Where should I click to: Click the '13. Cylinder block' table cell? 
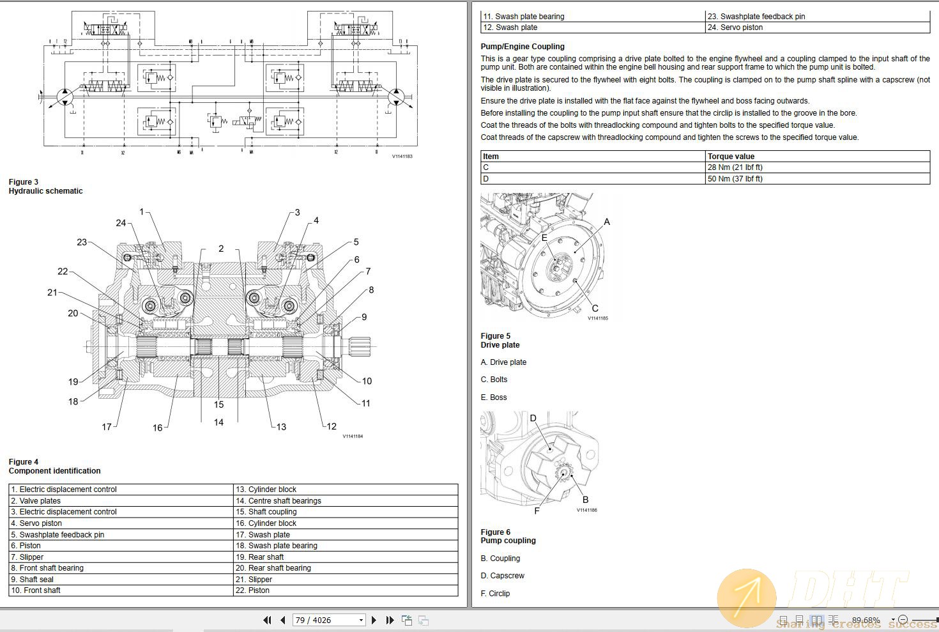coord(346,489)
